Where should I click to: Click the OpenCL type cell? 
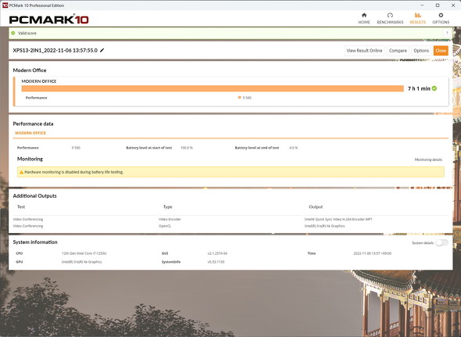pyautogui.click(x=165, y=226)
